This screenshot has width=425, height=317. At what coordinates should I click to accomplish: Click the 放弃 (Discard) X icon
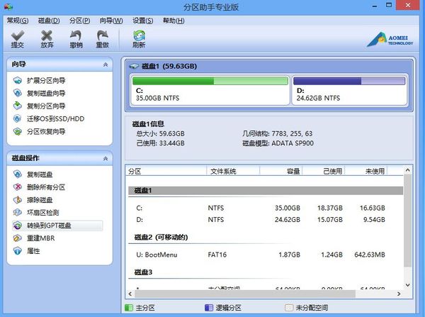[47, 35]
